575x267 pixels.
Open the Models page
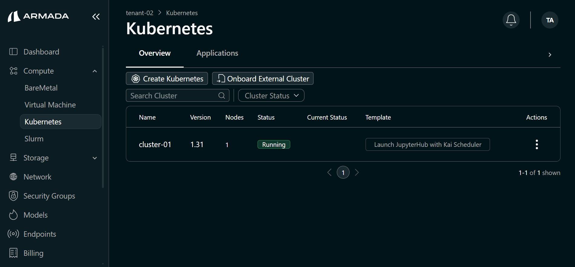pos(36,215)
